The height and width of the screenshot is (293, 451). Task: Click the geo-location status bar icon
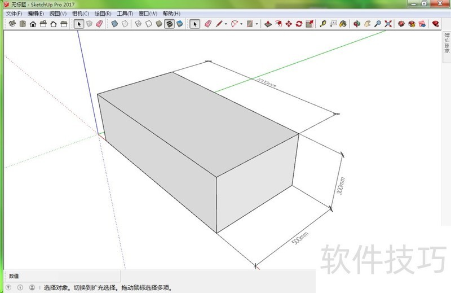tap(8, 287)
